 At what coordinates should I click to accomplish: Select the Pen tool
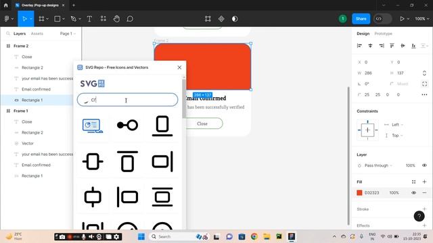coord(73,19)
